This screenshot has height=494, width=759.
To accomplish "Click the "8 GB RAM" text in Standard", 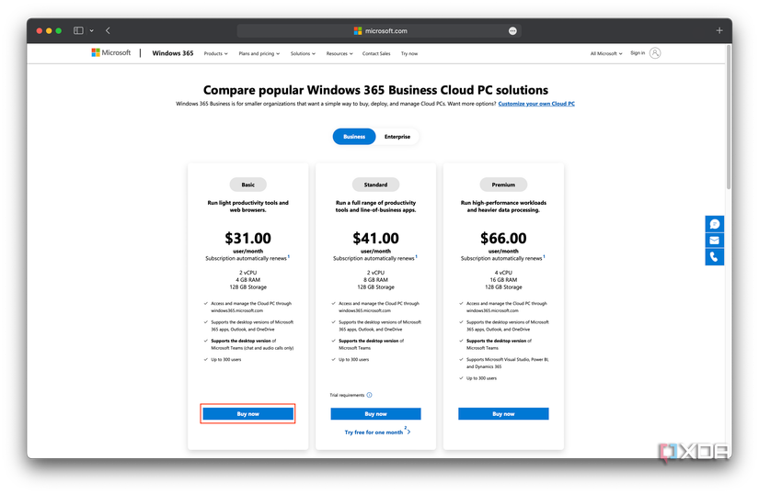I will (x=375, y=279).
